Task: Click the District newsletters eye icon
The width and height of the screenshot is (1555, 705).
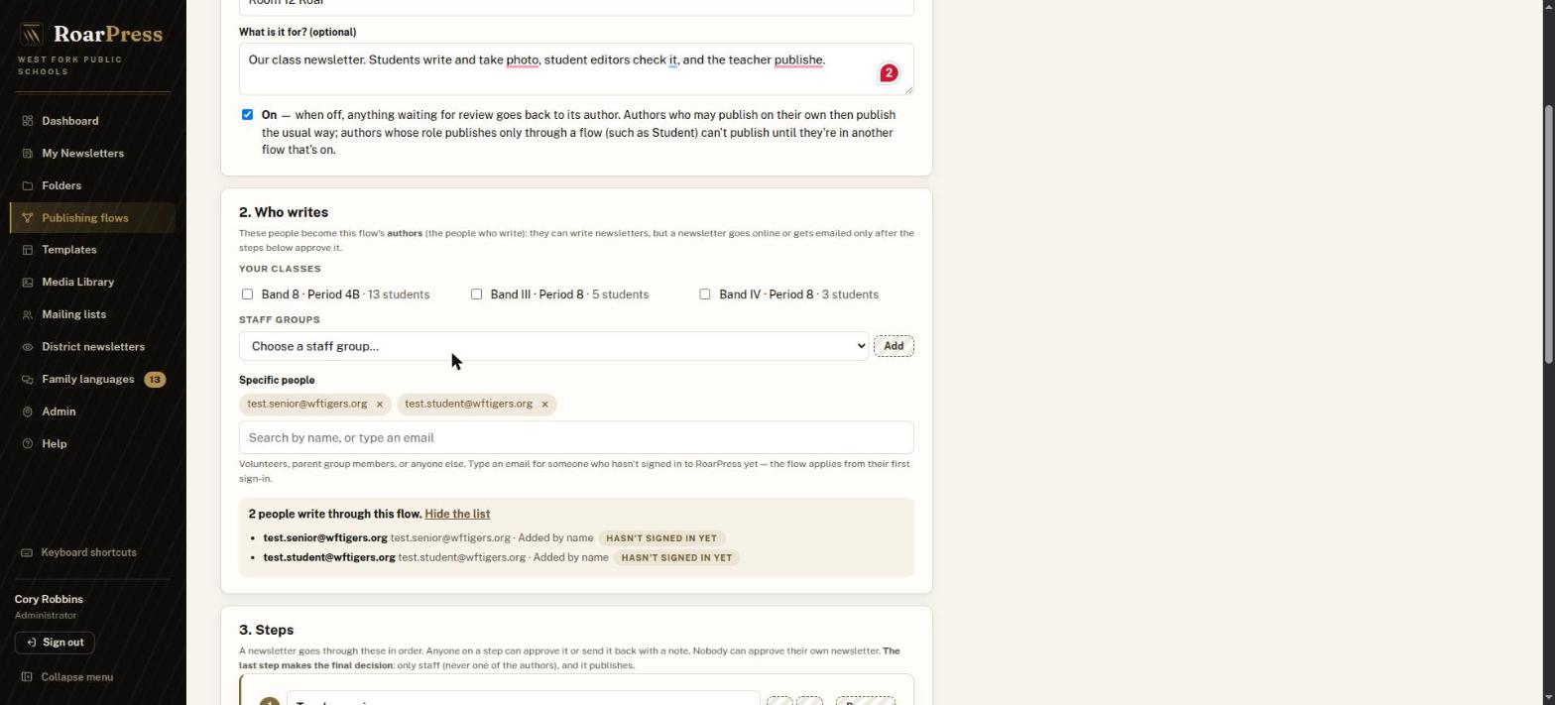Action: pyautogui.click(x=27, y=347)
